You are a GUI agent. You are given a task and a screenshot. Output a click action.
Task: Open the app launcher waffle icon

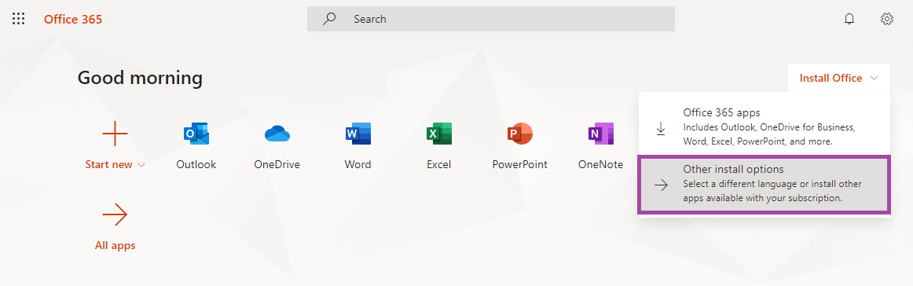tap(19, 19)
